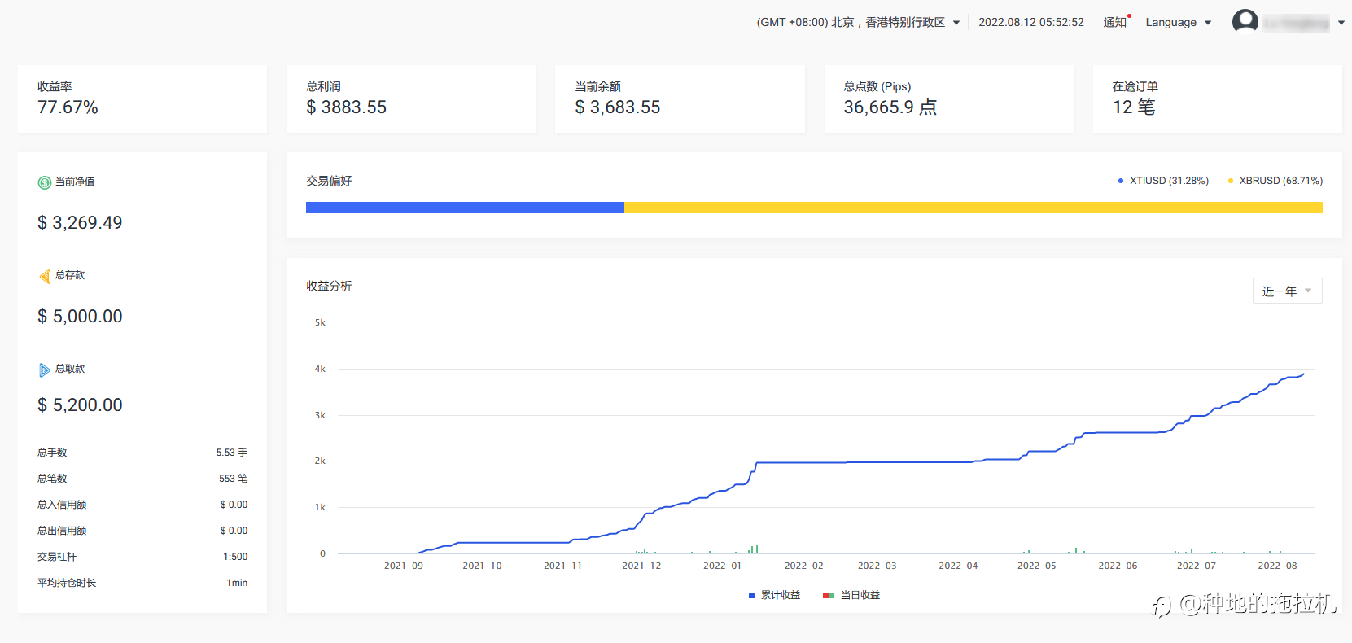The height and width of the screenshot is (643, 1352).
Task: Click the net value $ 3,269.49
Action: (80, 223)
